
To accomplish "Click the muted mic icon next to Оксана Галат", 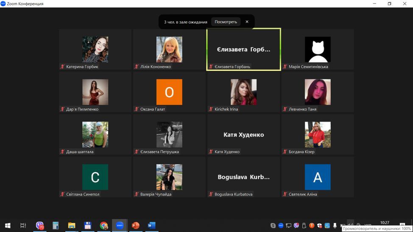I will 137,109.
